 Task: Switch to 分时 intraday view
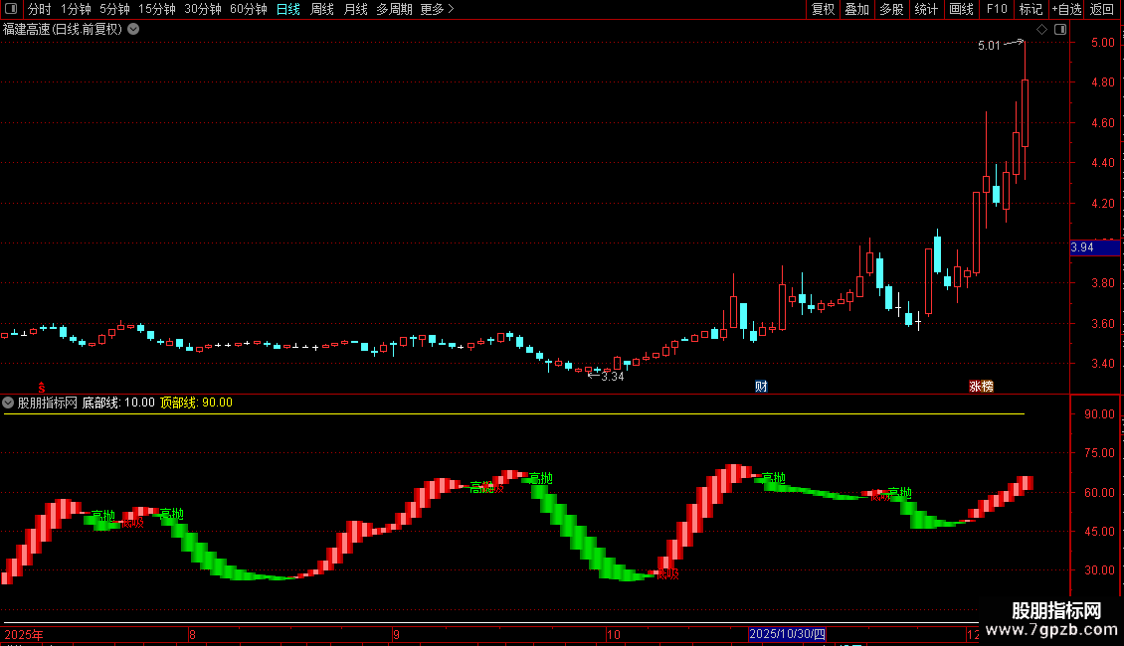tap(40, 9)
